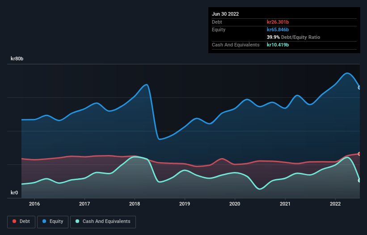Click the 39.9% Debt/Equity Ratio text
The width and height of the screenshot is (367, 235).
pyautogui.click(x=293, y=37)
